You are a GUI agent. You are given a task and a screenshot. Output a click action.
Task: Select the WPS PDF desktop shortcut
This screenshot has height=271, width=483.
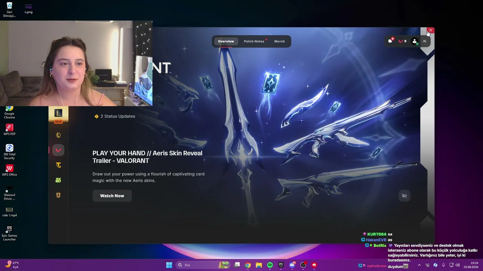click(9, 130)
